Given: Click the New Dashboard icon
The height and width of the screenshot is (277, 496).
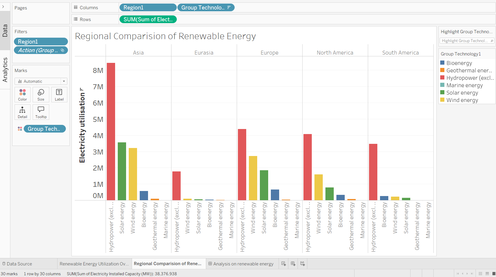Looking at the screenshot, I should (x=293, y=264).
